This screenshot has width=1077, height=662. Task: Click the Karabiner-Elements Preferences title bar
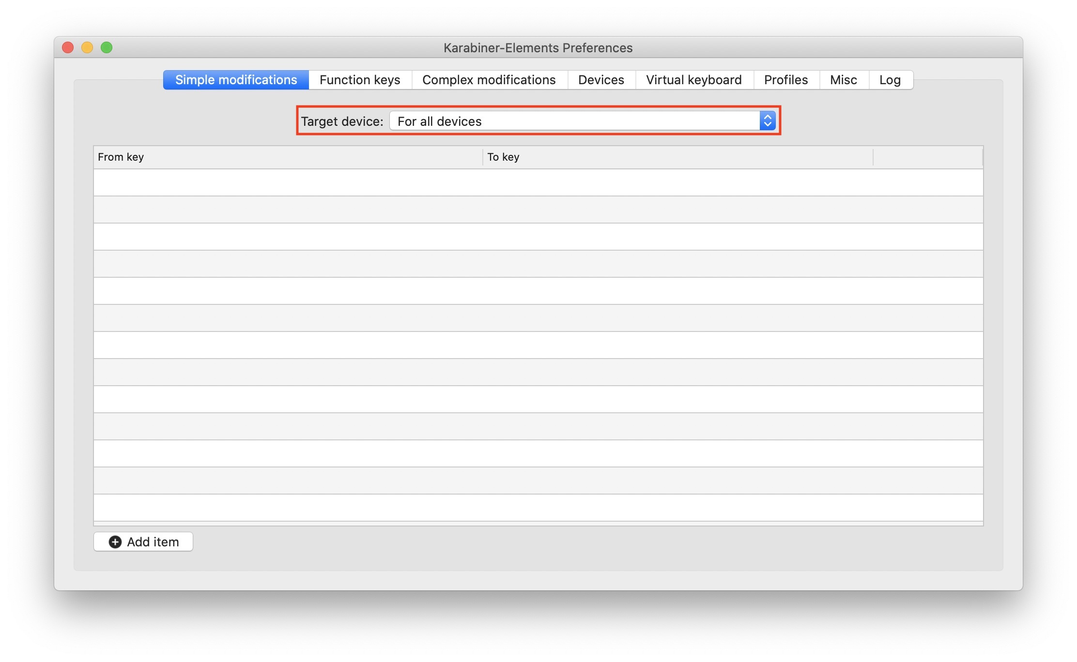point(538,47)
